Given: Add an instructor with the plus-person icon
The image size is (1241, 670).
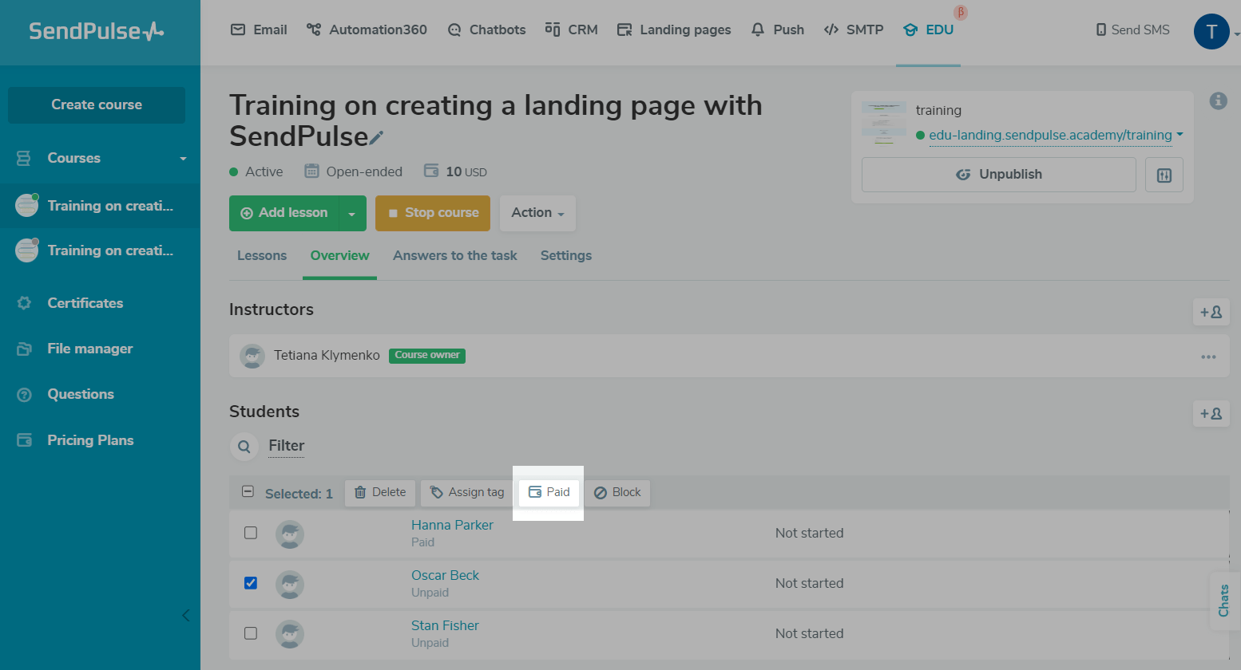Looking at the screenshot, I should coord(1211,312).
